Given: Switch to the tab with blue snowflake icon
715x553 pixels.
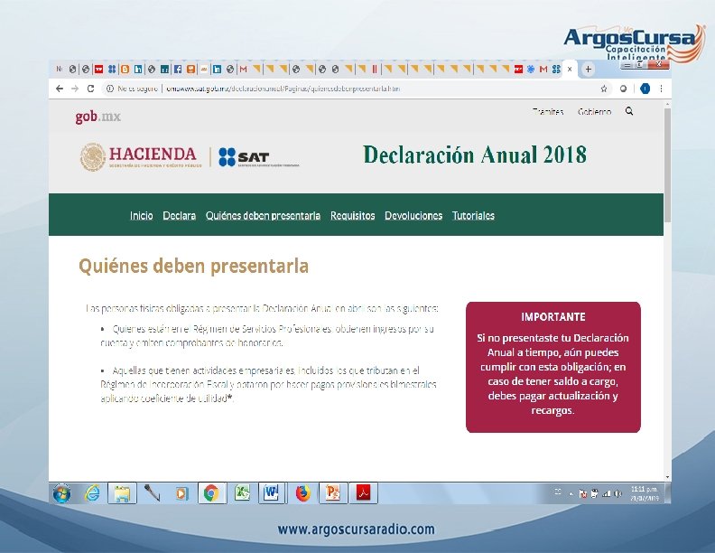Looking at the screenshot, I should pyautogui.click(x=530, y=70).
